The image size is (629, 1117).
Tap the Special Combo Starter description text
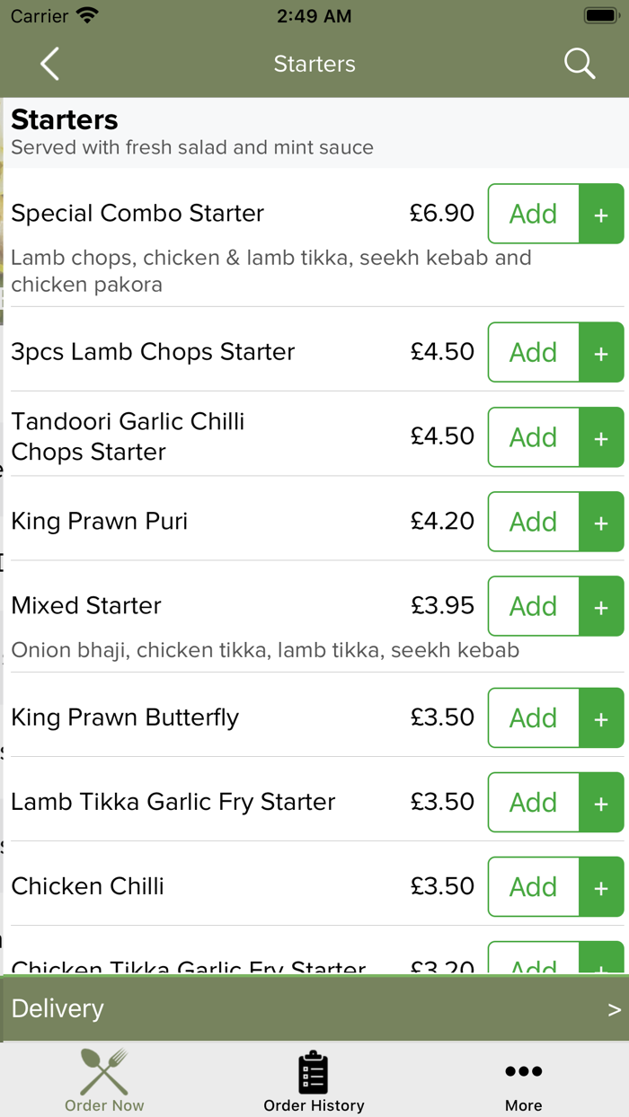point(270,271)
